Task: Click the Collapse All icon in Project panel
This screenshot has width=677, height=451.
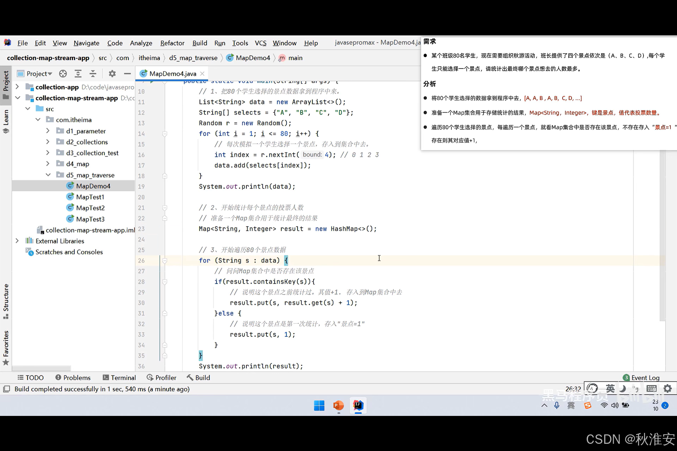Action: [93, 74]
